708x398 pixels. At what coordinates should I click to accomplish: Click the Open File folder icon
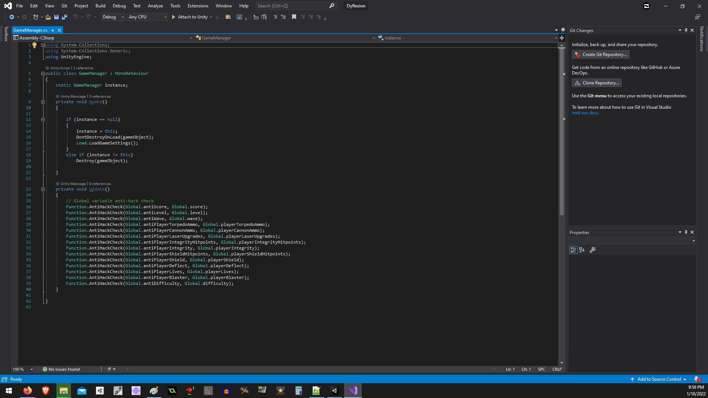pos(48,17)
